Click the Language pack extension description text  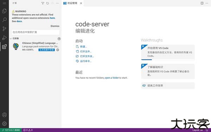40,46
